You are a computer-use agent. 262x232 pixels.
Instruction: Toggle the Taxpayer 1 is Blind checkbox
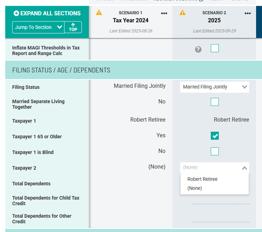pos(215,151)
